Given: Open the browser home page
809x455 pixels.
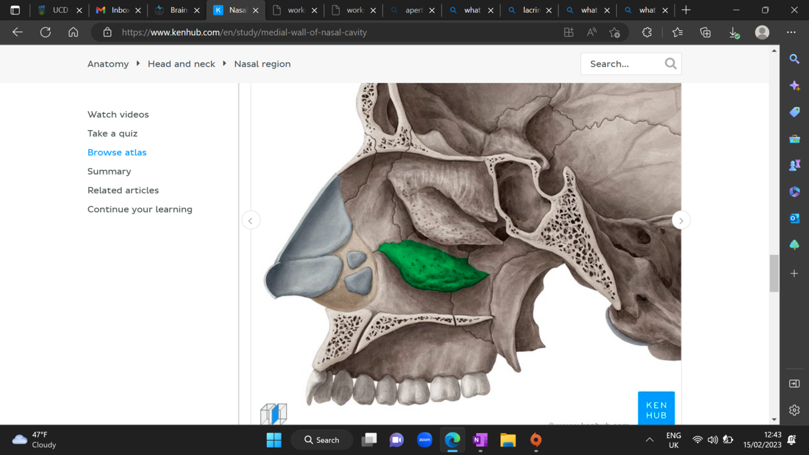Looking at the screenshot, I should [x=73, y=32].
